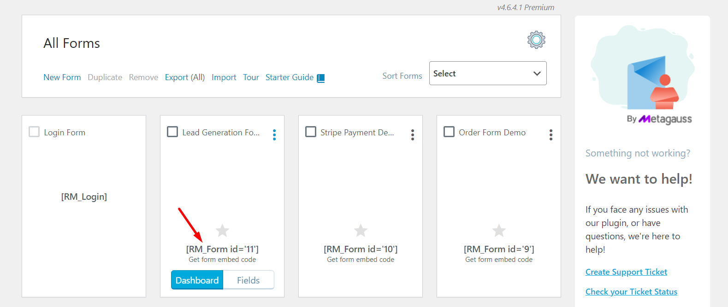The height and width of the screenshot is (307, 728).
Task: Mark Stripe Payment Demo form as favorite
Action: pos(361,230)
